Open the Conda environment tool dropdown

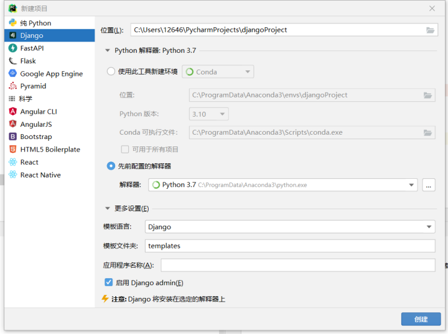point(218,72)
